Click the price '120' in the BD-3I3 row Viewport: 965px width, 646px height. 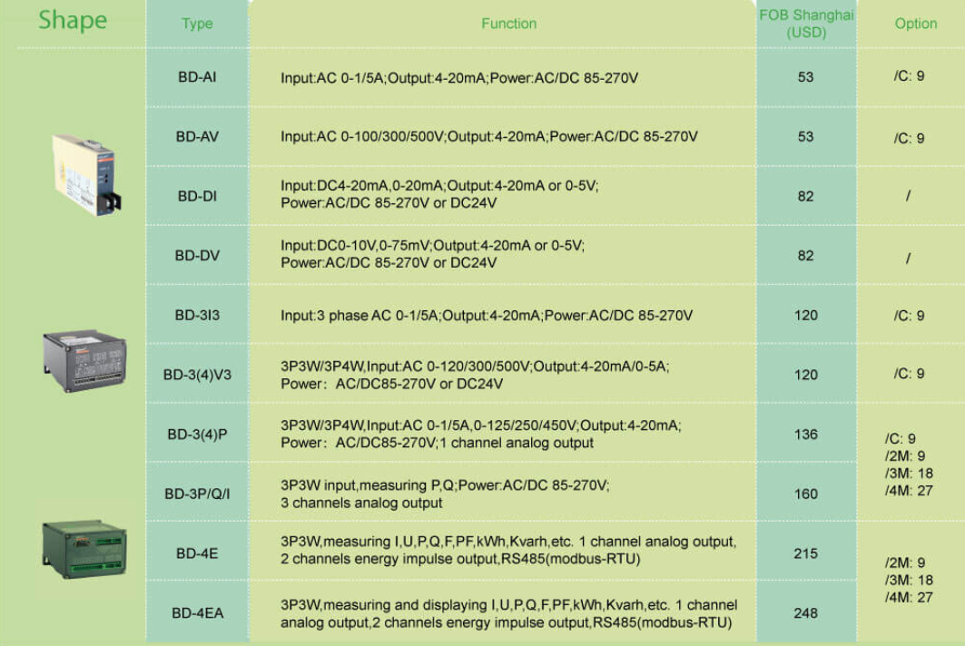(805, 315)
